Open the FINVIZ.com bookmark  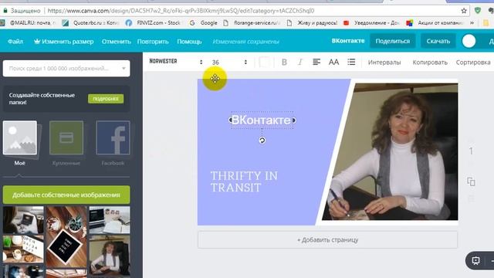153,22
